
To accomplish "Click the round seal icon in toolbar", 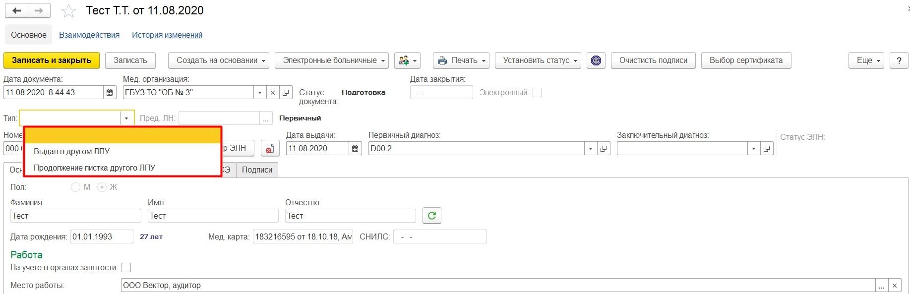I will [x=596, y=60].
